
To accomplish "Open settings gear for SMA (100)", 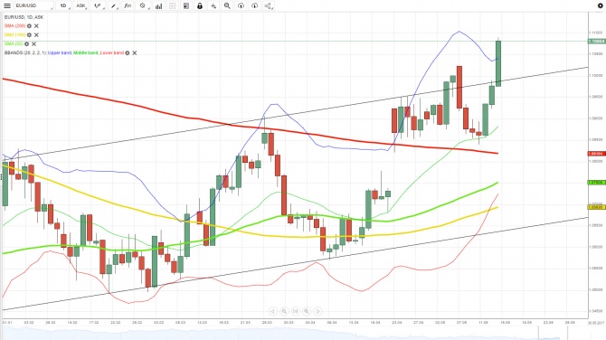I will pos(29,34).
